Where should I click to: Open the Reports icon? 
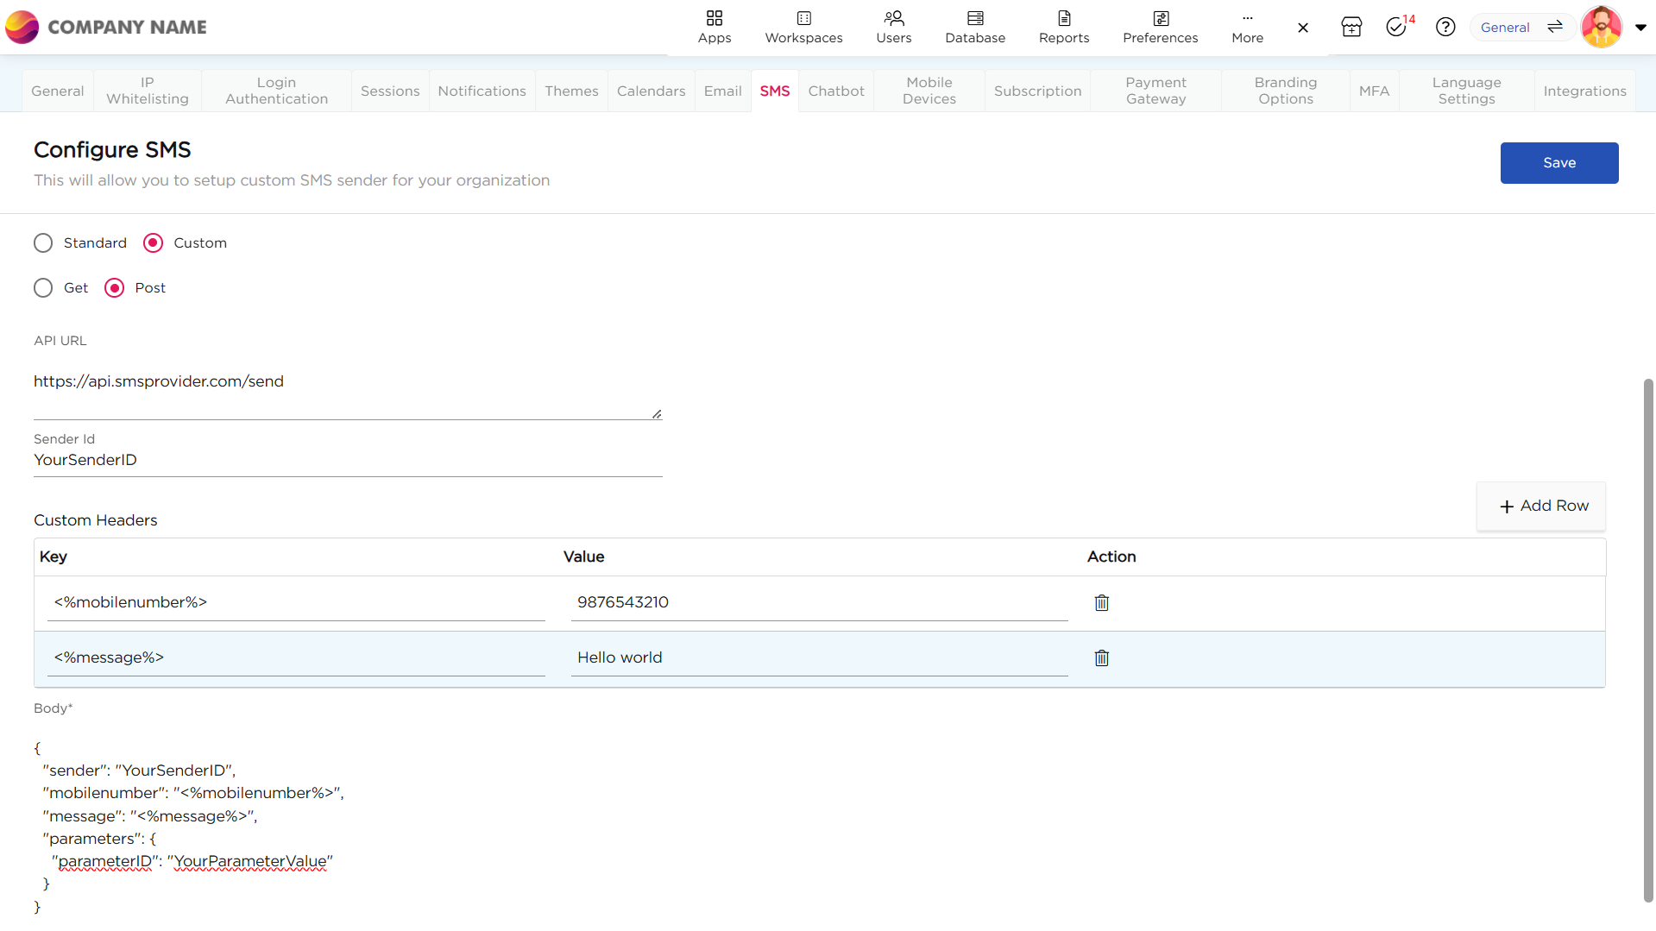coord(1063,19)
